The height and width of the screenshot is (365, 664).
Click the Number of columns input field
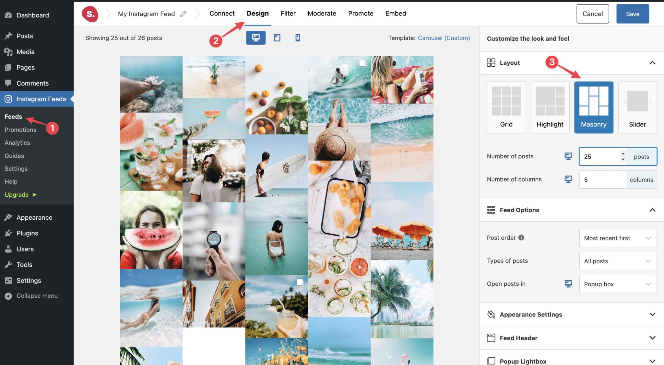click(602, 180)
